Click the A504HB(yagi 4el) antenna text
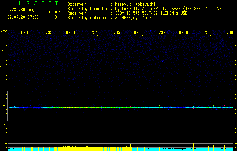Image resolution: width=237 pixels, height=151 pixels. (133, 18)
